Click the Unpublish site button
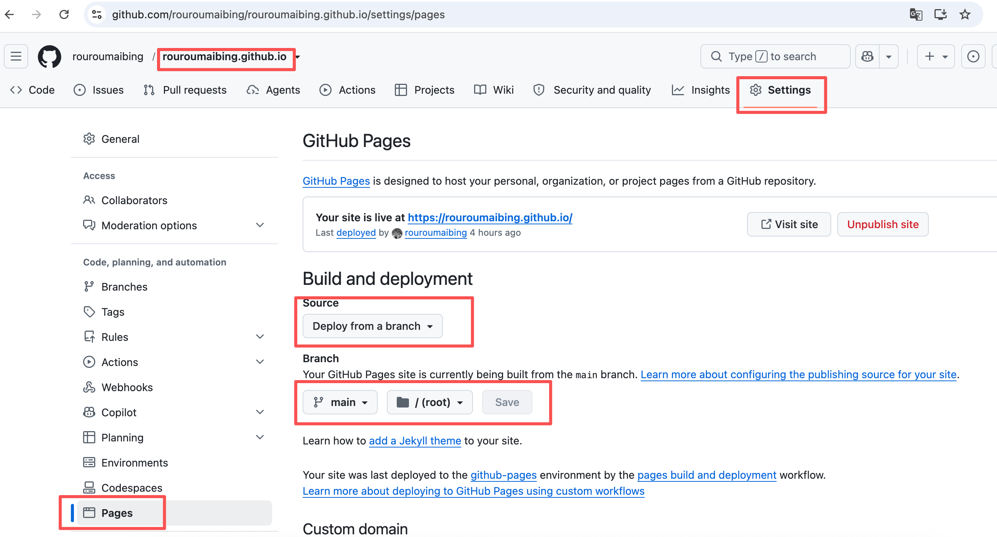 883,224
